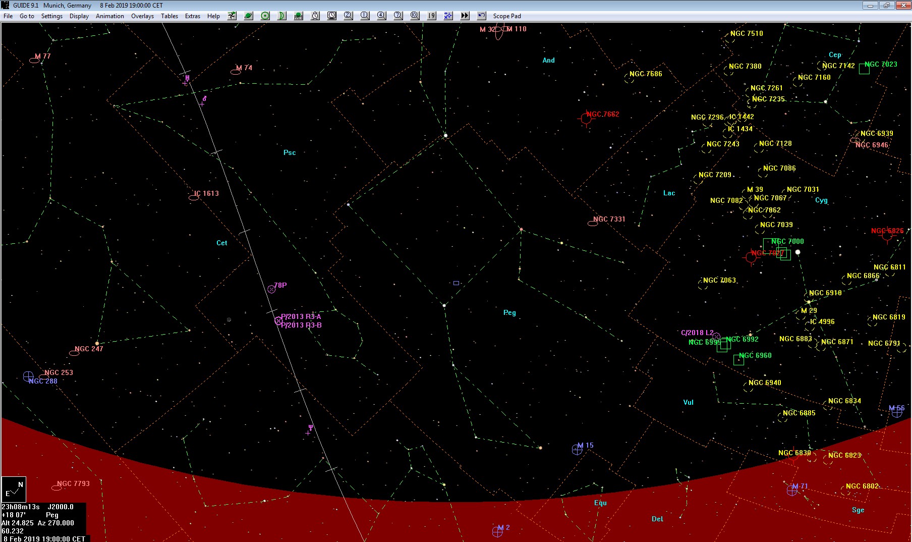Open the Extras menu
This screenshot has height=542, width=912.
click(x=193, y=16)
